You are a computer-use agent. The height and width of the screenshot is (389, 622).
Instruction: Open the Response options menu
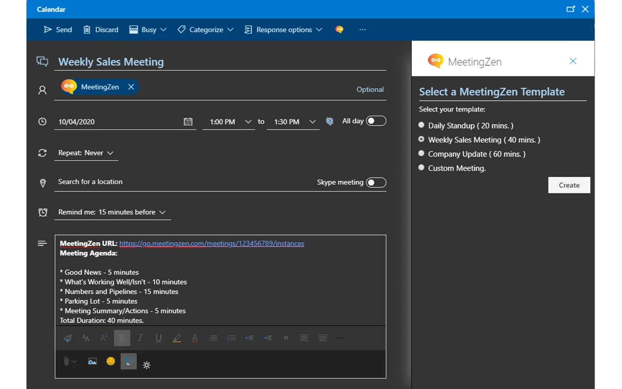(x=283, y=30)
